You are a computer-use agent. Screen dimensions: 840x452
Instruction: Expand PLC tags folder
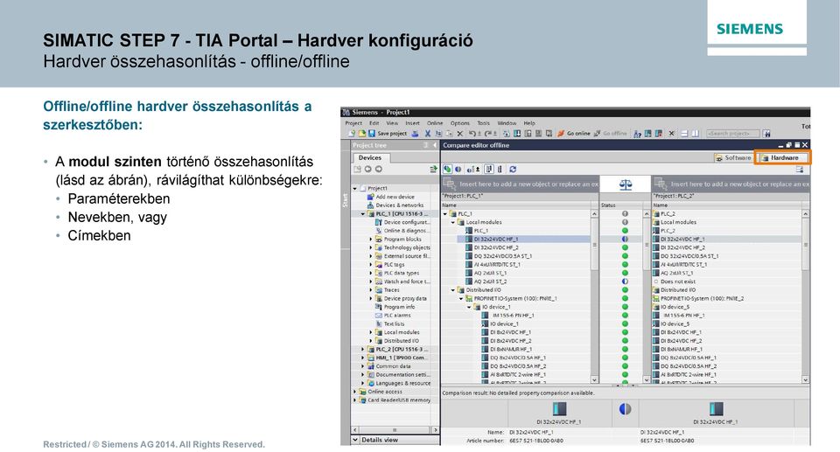(371, 265)
